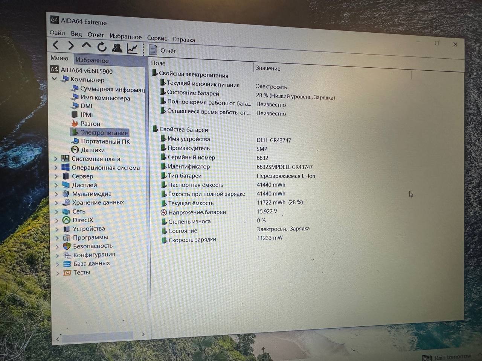Go up one level with Up arrow
Image resolution: width=482 pixels, height=361 pixels.
pyautogui.click(x=86, y=46)
